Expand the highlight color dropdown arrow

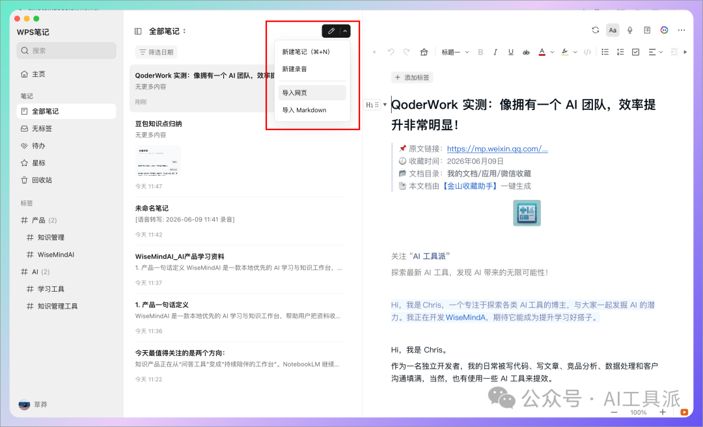point(575,52)
